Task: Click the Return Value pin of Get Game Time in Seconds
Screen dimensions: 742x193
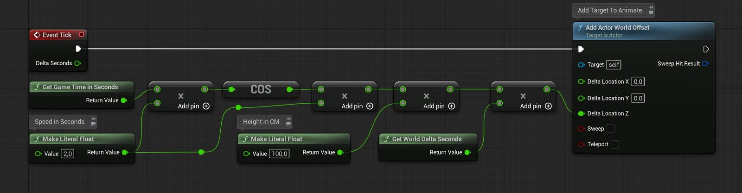Action: pos(124,100)
